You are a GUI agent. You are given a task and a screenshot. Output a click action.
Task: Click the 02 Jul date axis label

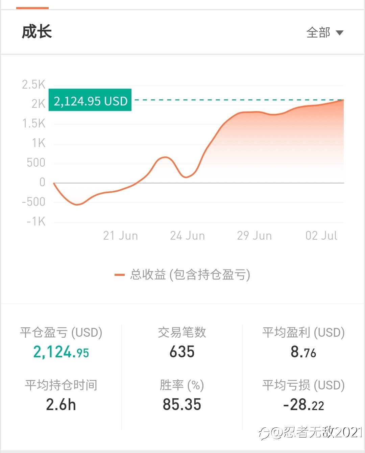[x=321, y=236]
